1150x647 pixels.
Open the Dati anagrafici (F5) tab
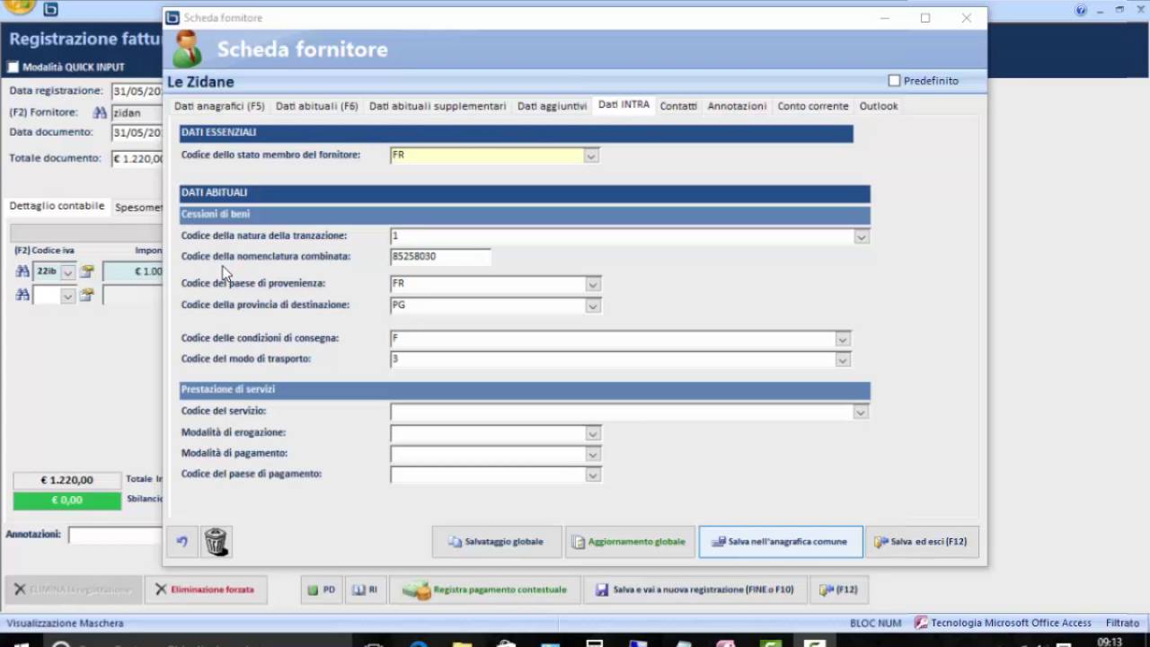click(218, 105)
